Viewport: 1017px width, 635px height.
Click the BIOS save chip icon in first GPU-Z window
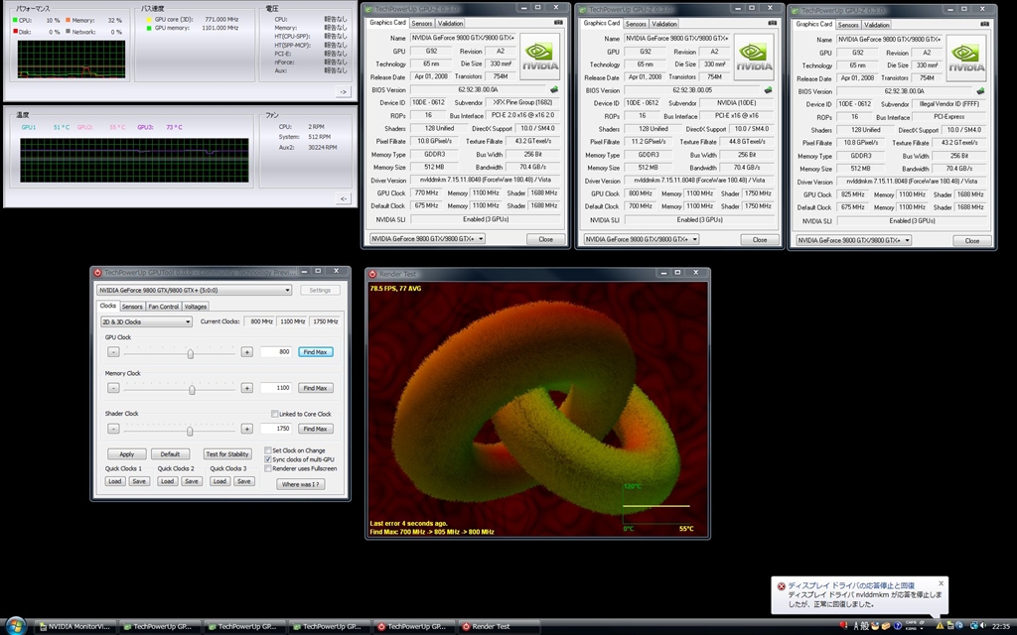[x=554, y=90]
